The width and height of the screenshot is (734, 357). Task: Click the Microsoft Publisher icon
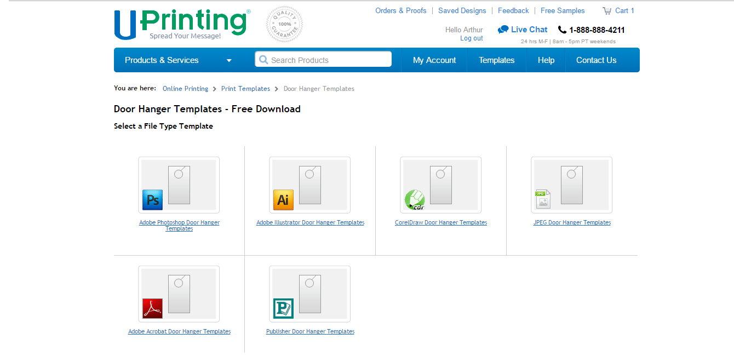coord(283,308)
